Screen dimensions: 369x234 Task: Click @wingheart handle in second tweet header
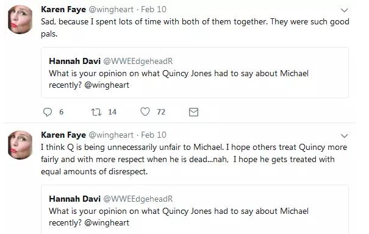coord(111,135)
